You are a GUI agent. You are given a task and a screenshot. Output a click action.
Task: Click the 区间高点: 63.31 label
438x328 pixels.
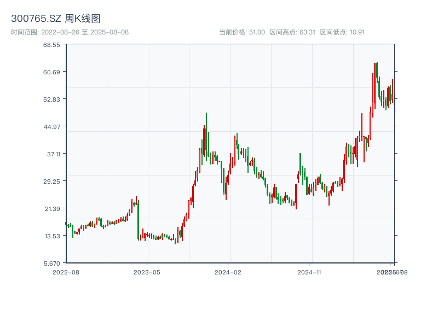[292, 32]
